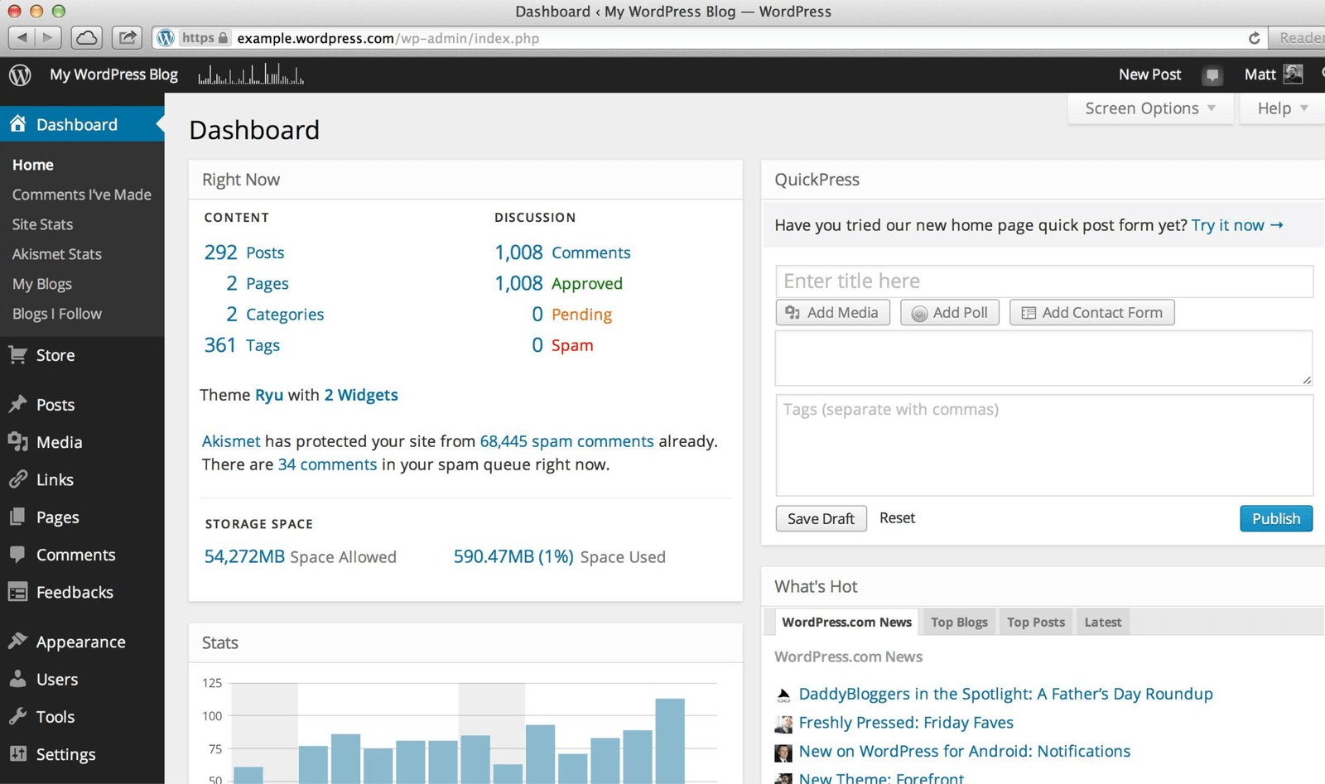This screenshot has height=784, width=1325.
Task: Click the Pages icon in sidebar
Action: (x=17, y=517)
